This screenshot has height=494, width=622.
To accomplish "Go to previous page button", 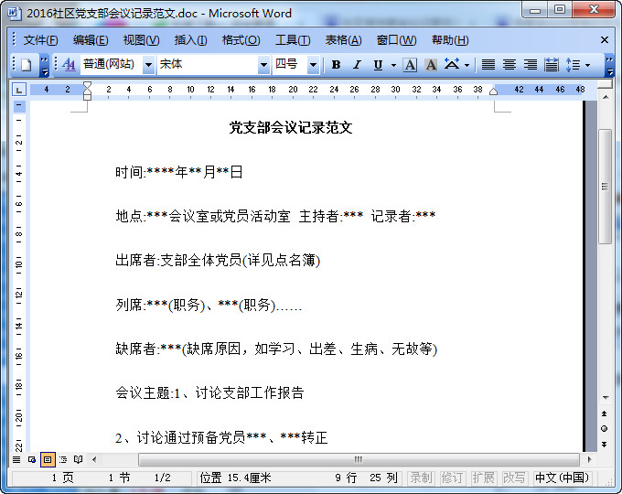I will (604, 413).
